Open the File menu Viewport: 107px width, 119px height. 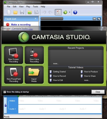9,7
